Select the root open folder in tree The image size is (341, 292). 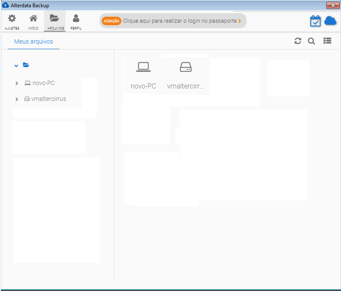point(26,65)
